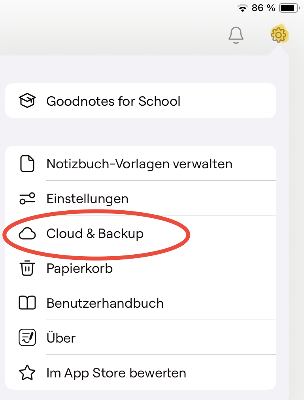Open the Papierkorb entry

(79, 269)
